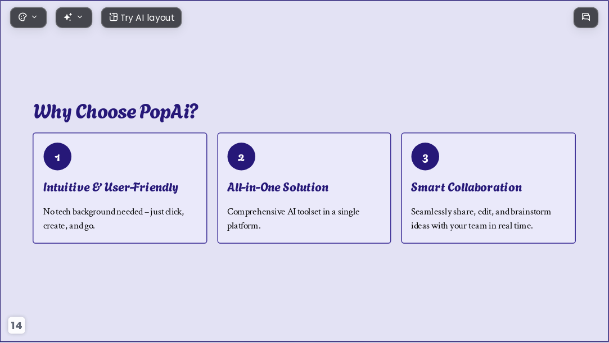Select the 'Intuitive & User-Friendly' title

point(111,187)
